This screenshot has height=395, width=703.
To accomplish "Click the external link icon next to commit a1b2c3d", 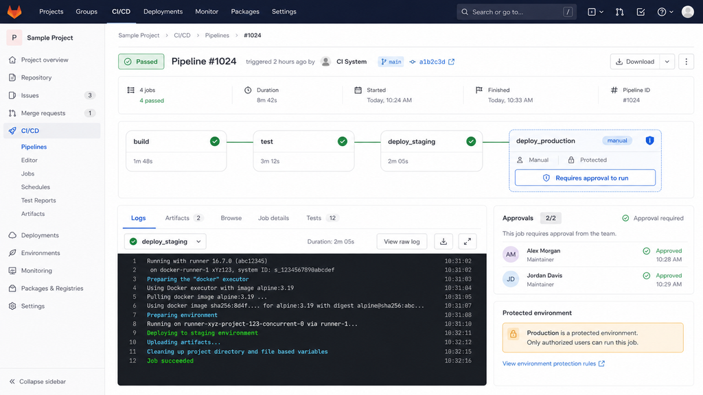I will click(x=452, y=62).
